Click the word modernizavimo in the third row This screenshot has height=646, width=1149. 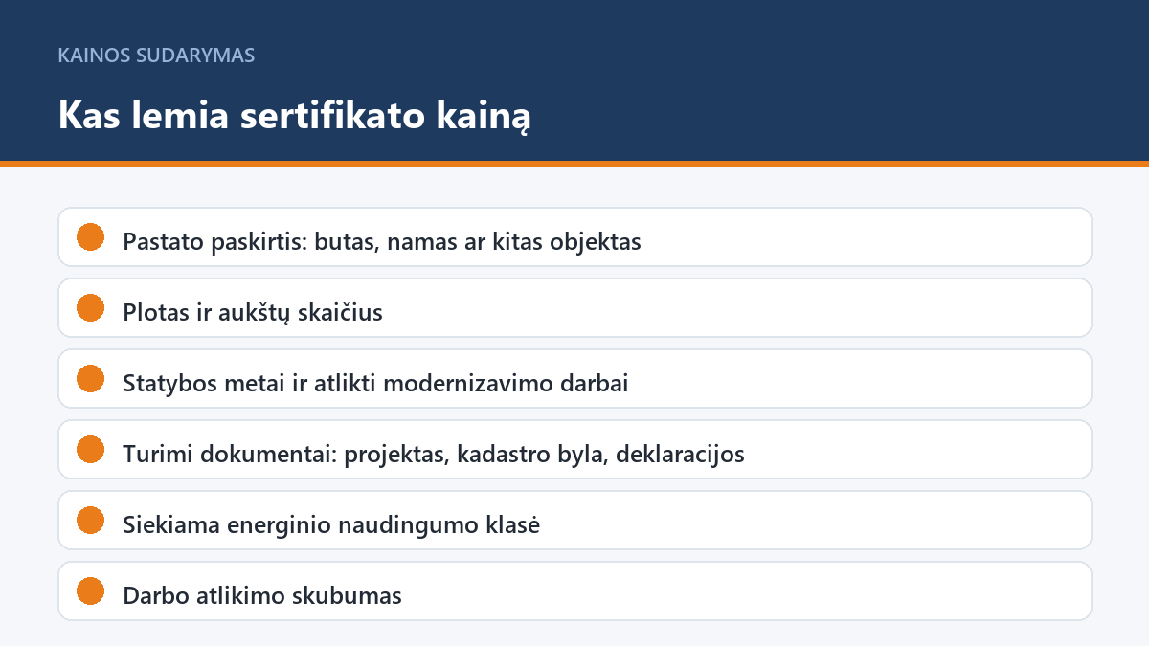pos(498,383)
